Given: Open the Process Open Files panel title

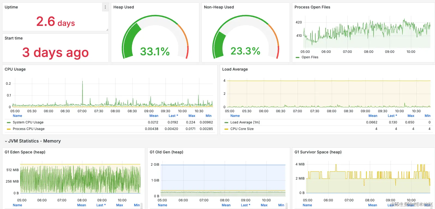Looking at the screenshot, I should point(312,7).
